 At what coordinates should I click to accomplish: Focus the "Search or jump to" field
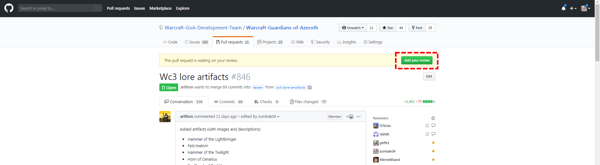pyautogui.click(x=60, y=8)
